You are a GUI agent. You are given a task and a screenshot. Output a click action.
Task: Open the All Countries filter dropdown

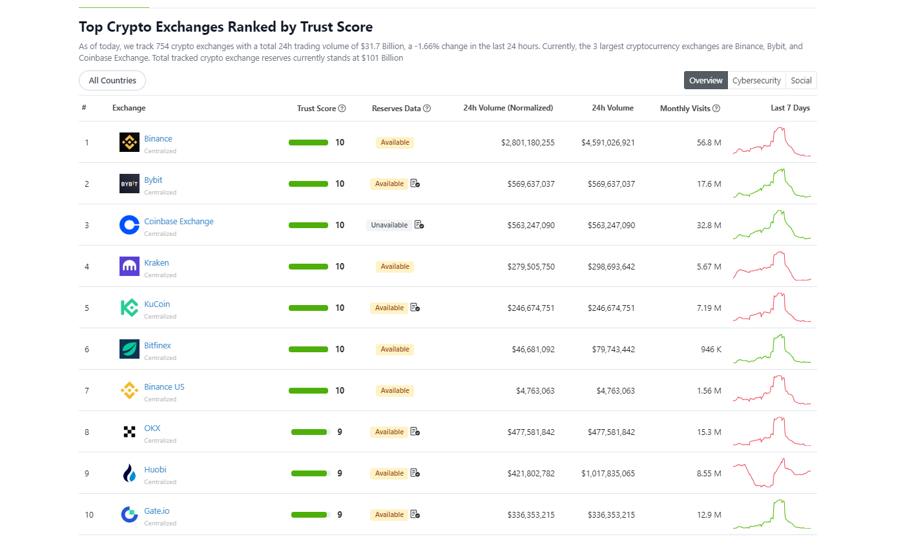click(x=112, y=81)
